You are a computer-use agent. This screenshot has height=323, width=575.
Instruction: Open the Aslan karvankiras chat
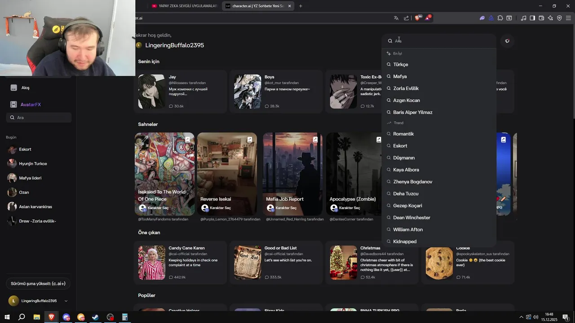36,207
